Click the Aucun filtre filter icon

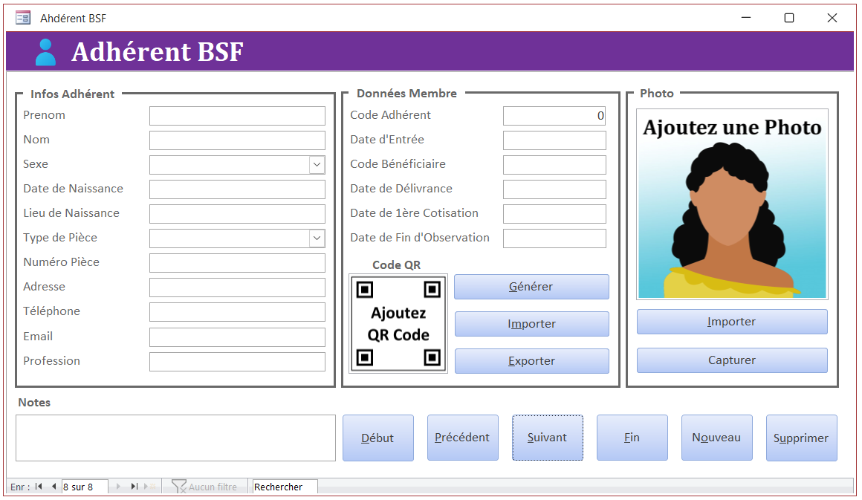click(x=178, y=487)
